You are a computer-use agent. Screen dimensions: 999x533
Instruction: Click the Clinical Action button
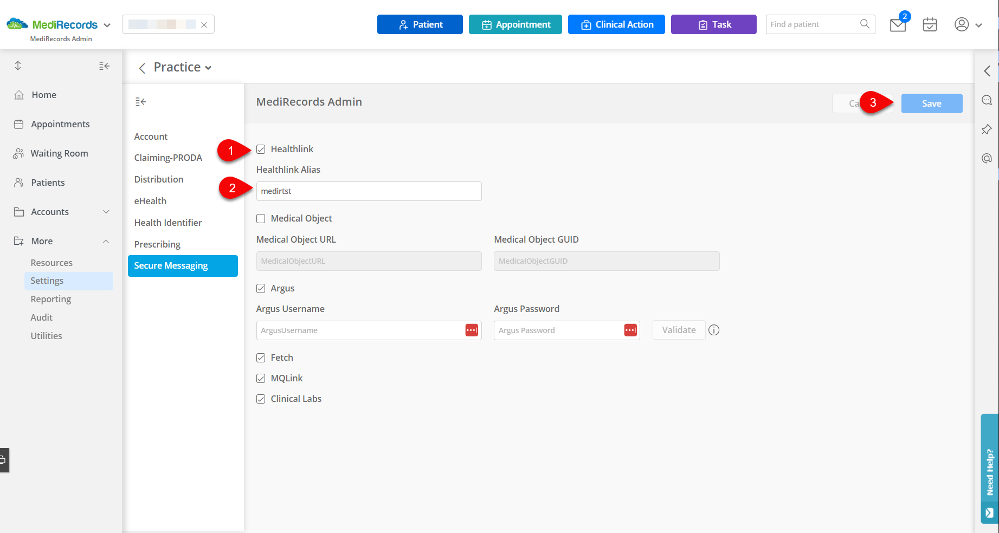coord(616,24)
